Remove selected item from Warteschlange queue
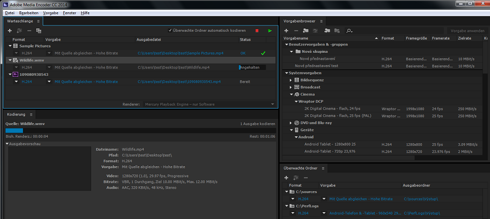 pyautogui.click(x=29, y=31)
